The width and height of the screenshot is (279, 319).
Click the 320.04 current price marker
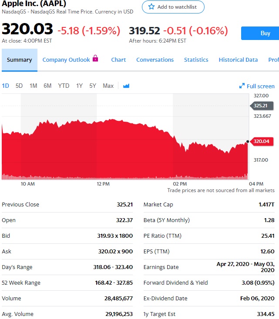[x=261, y=141]
